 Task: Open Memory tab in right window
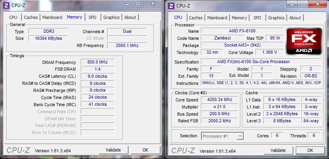click(x=239, y=18)
